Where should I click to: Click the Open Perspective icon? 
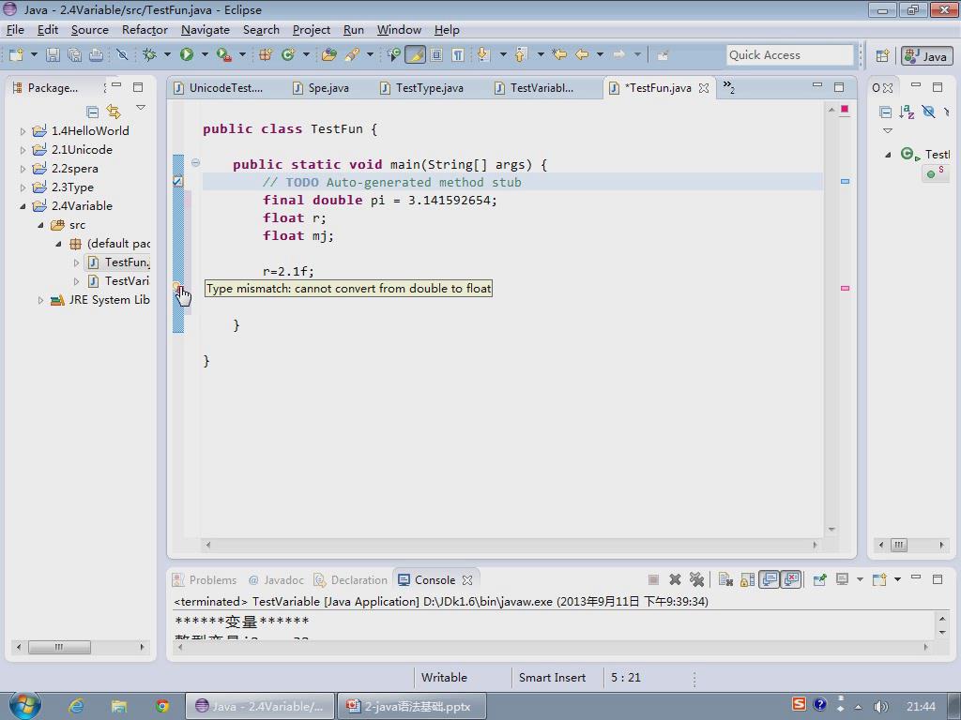point(882,56)
